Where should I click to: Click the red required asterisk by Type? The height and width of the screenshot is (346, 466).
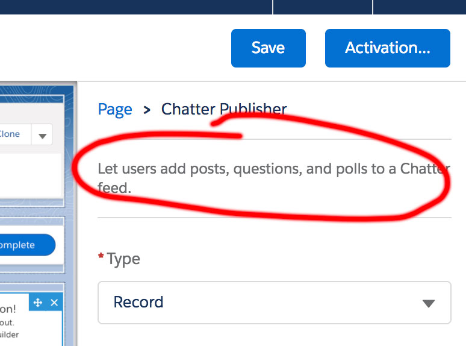tap(101, 257)
